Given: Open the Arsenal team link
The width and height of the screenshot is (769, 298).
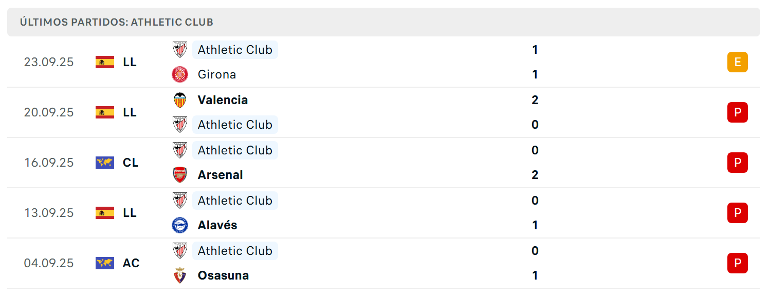Looking at the screenshot, I should [221, 175].
